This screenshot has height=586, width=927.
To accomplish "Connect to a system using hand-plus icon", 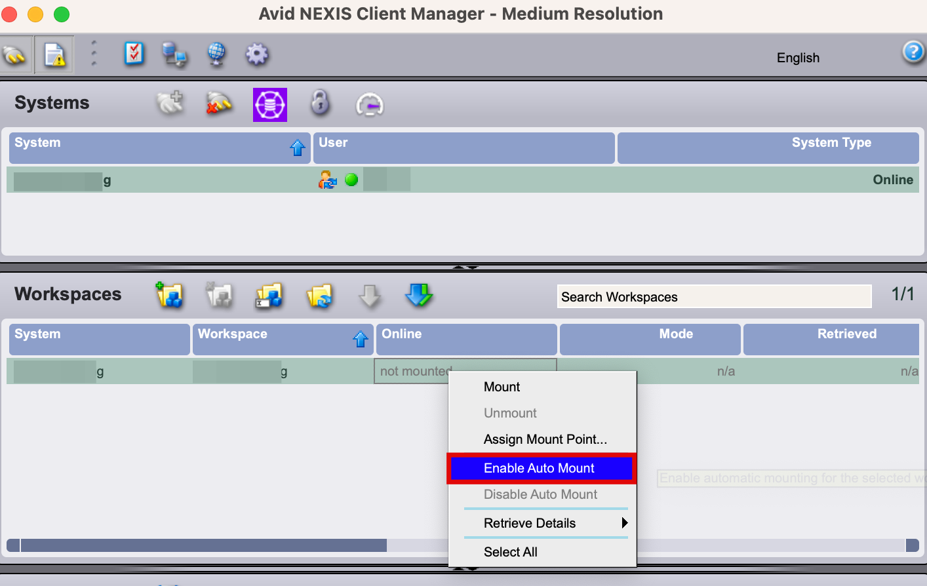I will point(170,104).
